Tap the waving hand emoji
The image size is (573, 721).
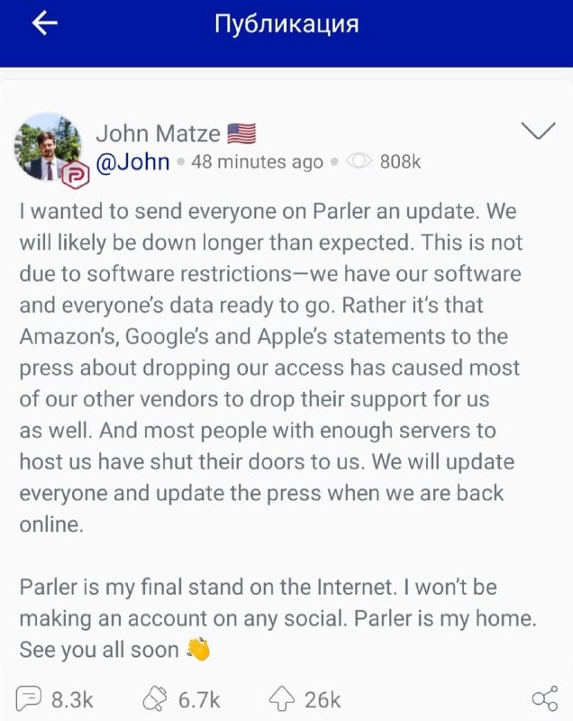pos(198,649)
